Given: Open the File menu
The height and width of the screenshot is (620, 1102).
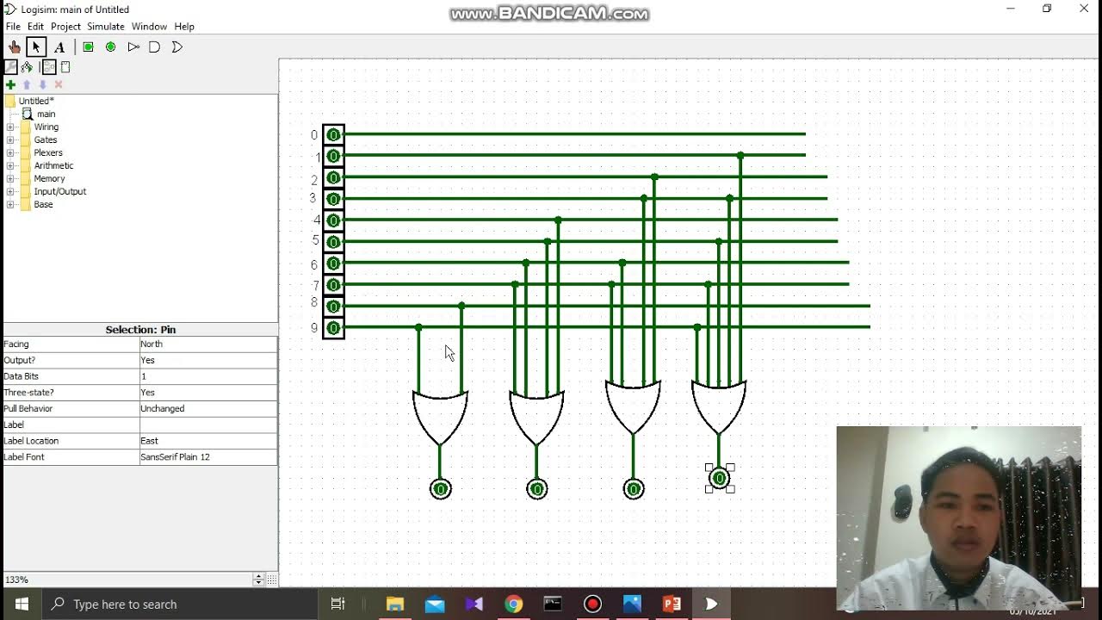Looking at the screenshot, I should tap(13, 27).
